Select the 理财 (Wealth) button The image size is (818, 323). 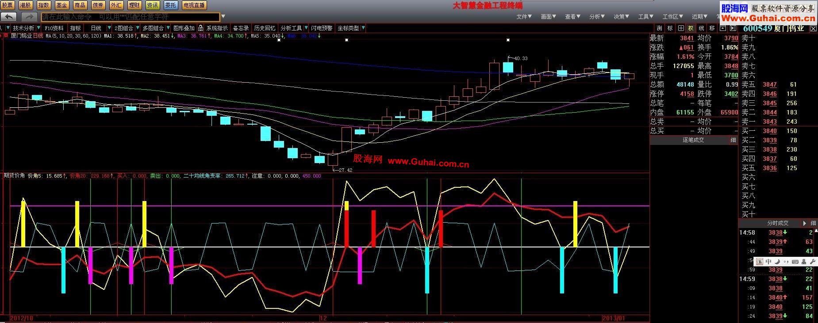(x=134, y=5)
